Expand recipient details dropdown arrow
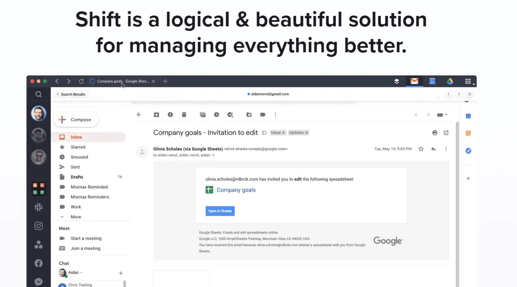 tap(213, 155)
